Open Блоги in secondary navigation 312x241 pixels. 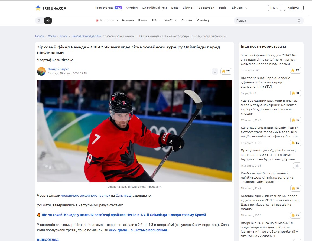pos(143,21)
